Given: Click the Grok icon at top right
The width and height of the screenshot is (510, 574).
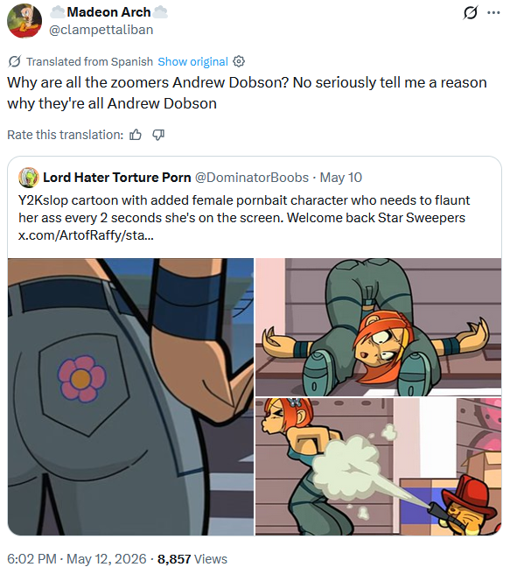Looking at the screenshot, I should click(x=470, y=13).
